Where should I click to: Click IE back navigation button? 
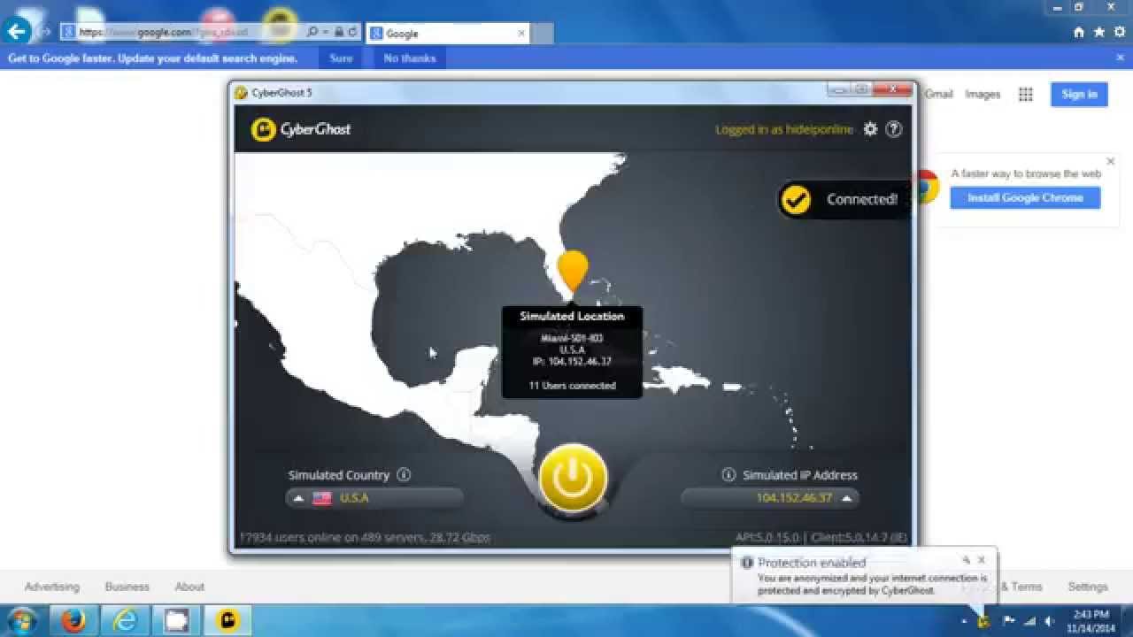tap(18, 32)
